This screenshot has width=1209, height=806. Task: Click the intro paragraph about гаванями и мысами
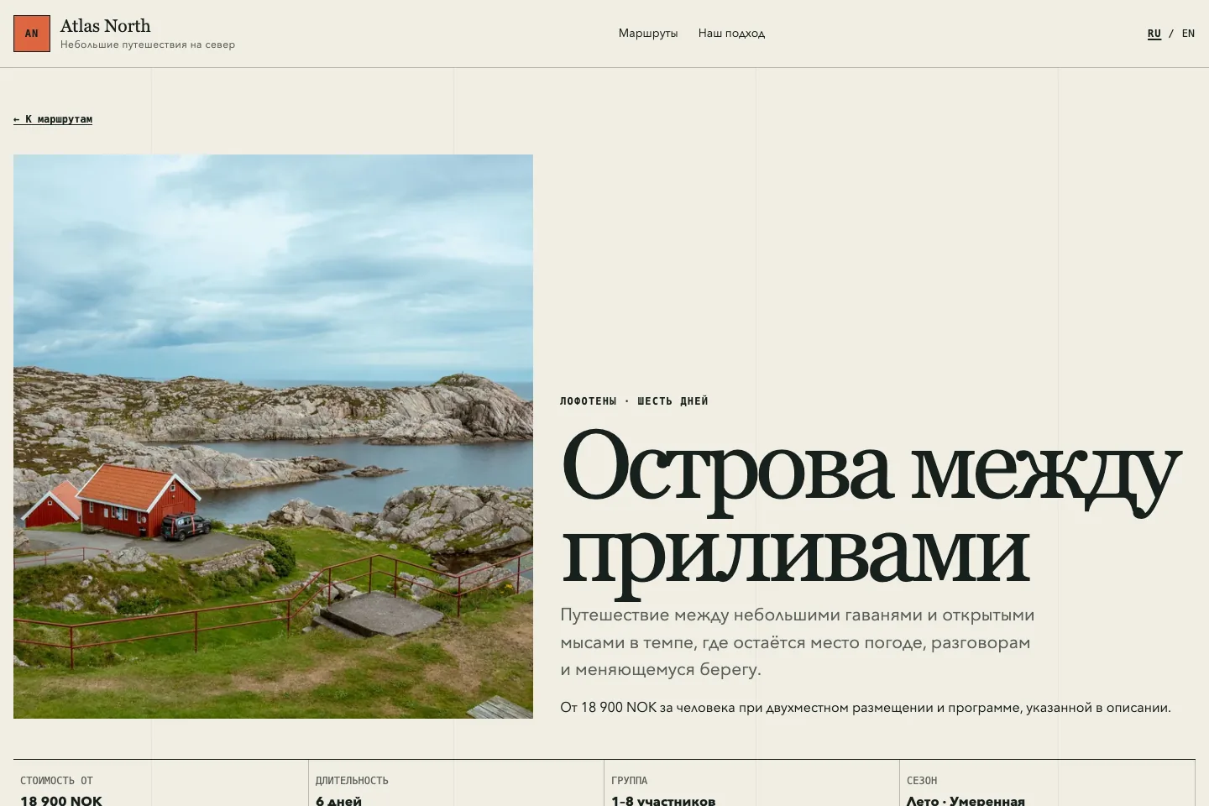click(797, 642)
